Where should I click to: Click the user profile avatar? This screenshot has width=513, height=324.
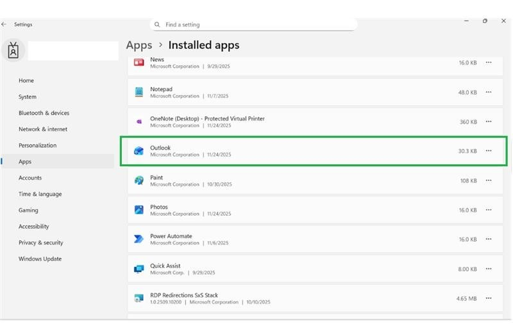click(x=13, y=50)
